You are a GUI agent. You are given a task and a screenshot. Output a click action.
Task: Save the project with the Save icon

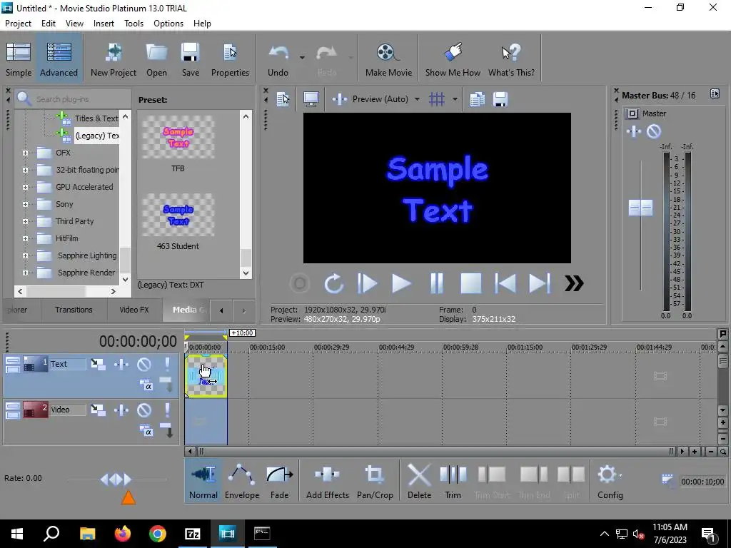(190, 59)
